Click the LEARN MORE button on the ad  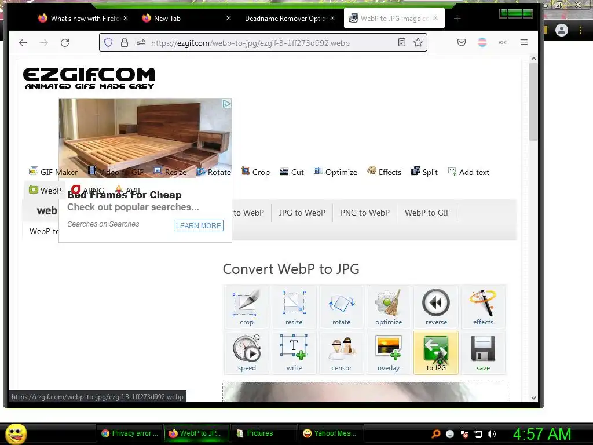click(199, 225)
